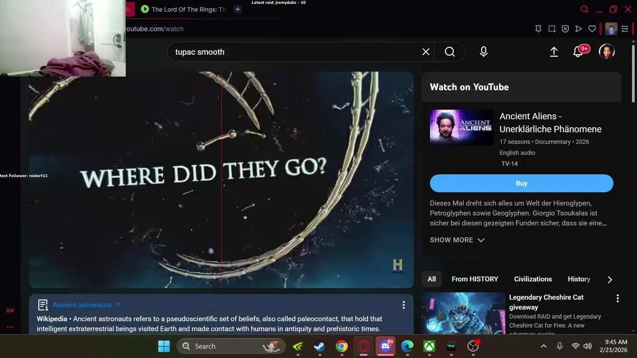The image size is (637, 358).
Task: Show more filter chips with right arrow
Action: [610, 279]
